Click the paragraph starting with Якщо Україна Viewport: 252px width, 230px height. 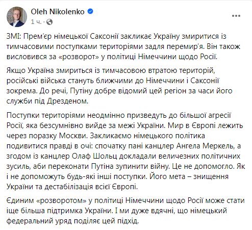119,86
